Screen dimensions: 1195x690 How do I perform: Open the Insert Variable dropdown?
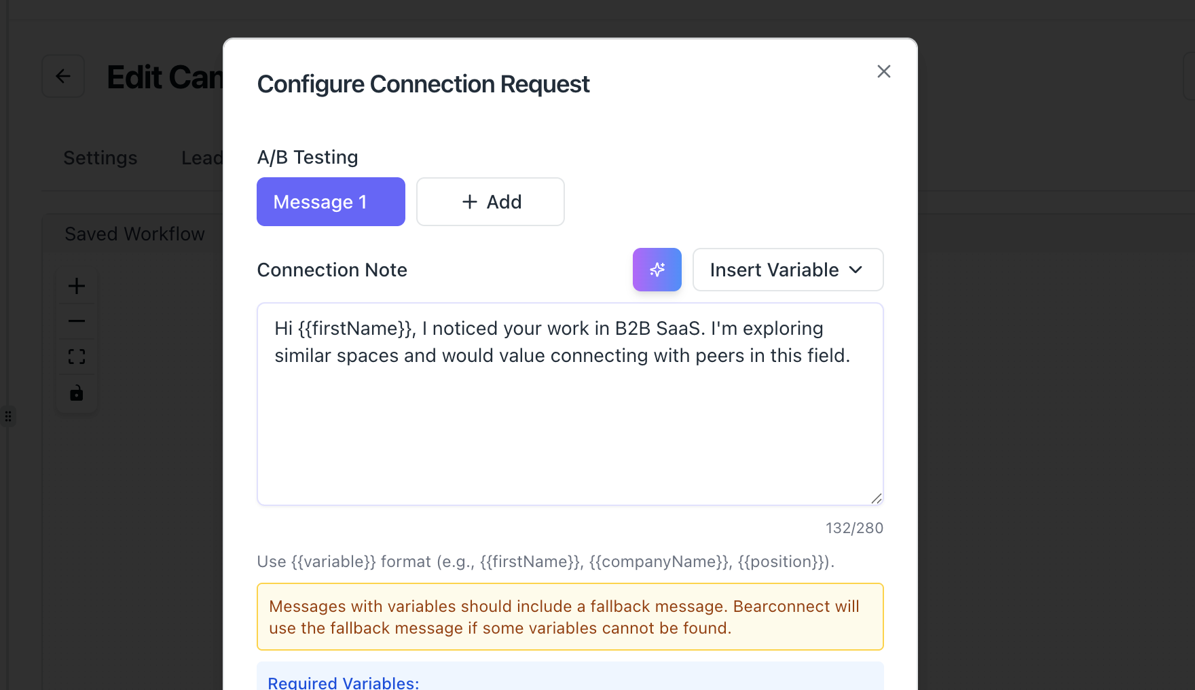[x=788, y=270]
